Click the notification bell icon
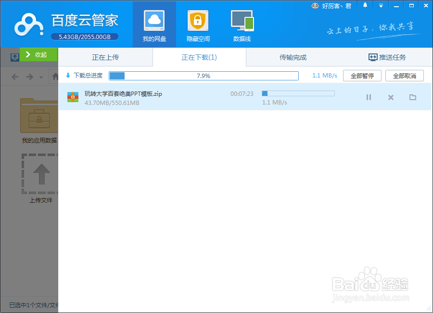Image resolution: width=433 pixels, height=313 pixels. 365,5
